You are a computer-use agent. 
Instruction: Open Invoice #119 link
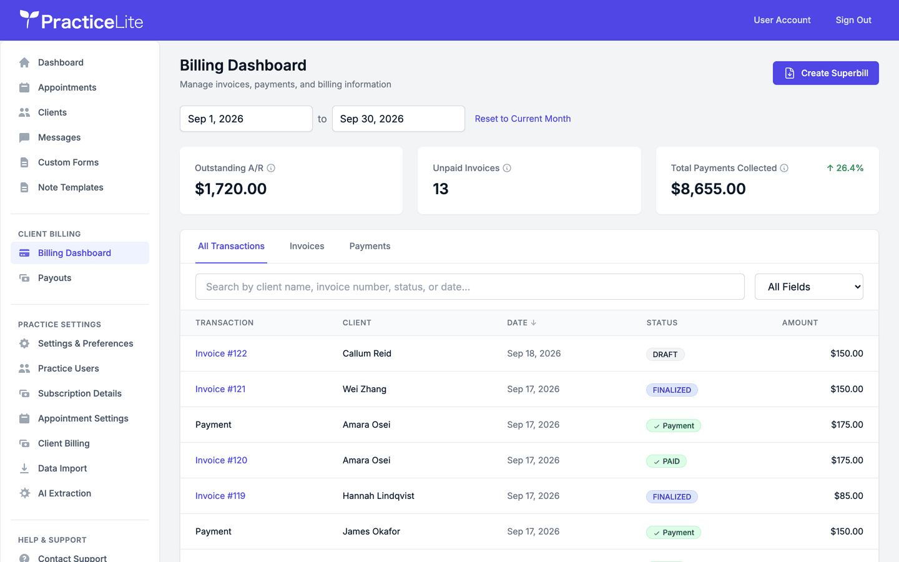click(x=220, y=496)
